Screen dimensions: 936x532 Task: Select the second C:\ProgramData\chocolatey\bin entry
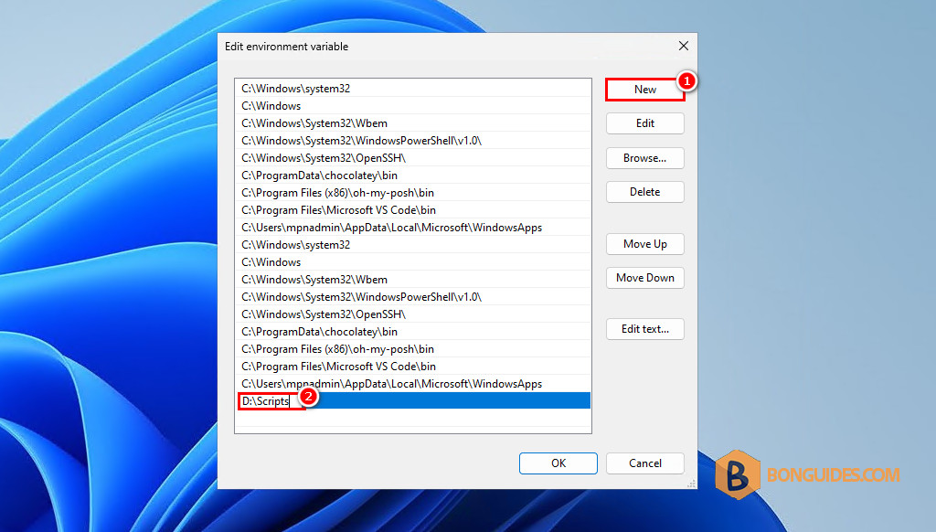tap(413, 332)
